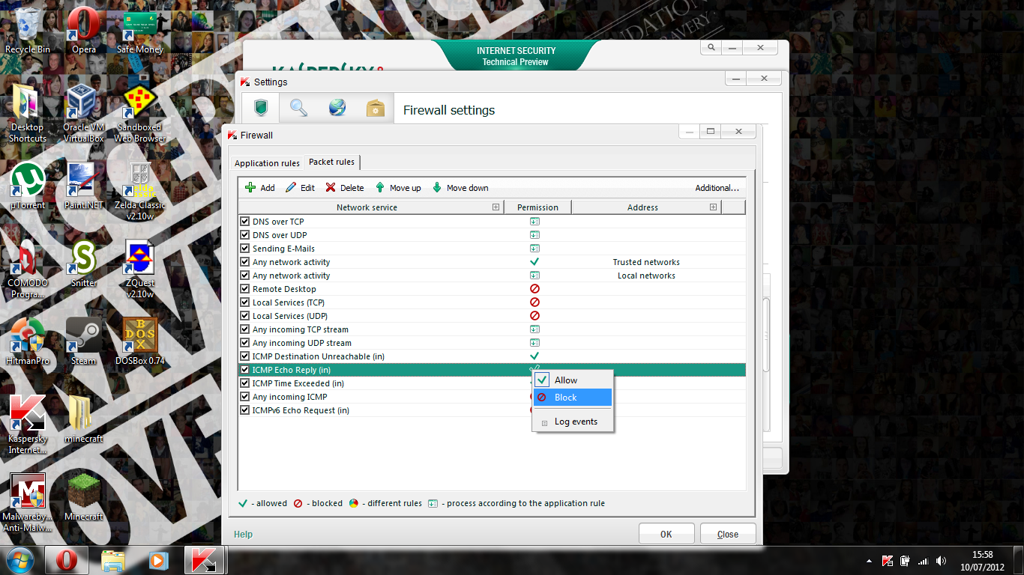Open the Help link

coord(243,535)
